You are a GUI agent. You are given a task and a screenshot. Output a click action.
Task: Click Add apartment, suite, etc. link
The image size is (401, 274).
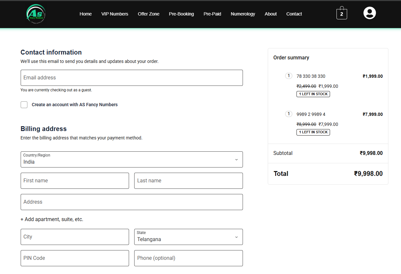coord(52,219)
